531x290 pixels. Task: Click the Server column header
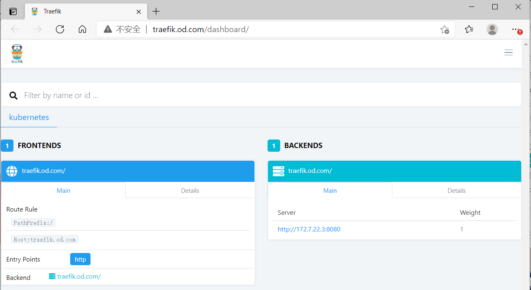tap(287, 213)
